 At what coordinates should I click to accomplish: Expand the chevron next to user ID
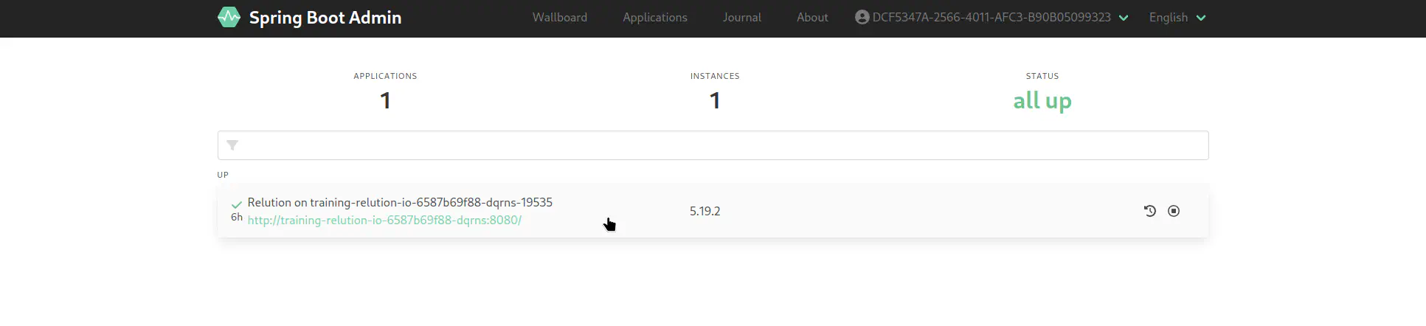click(1124, 18)
